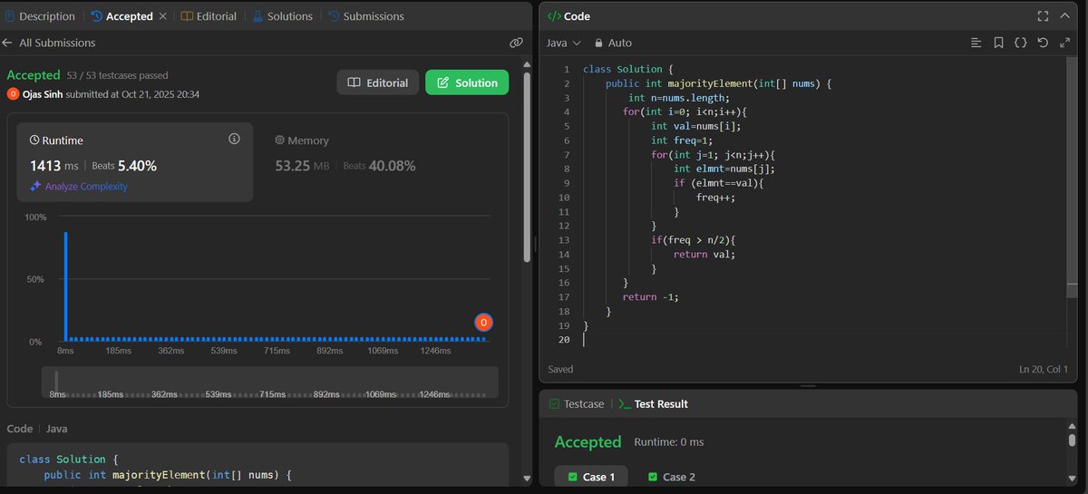Viewport: 1088px width, 494px height.
Task: Click the format code lines icon
Action: point(976,43)
